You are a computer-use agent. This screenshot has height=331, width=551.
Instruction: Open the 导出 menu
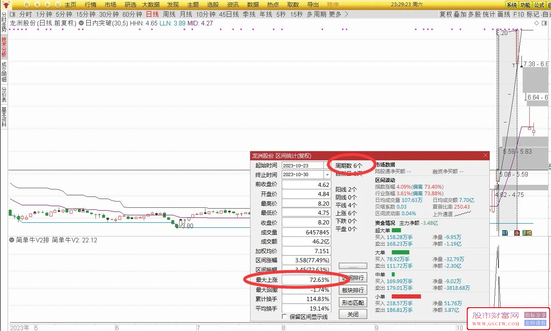coord(313,5)
